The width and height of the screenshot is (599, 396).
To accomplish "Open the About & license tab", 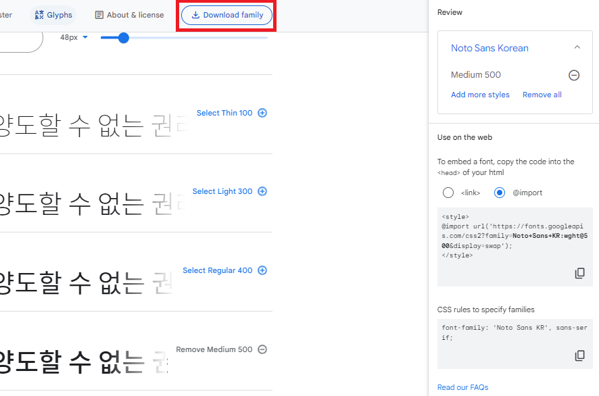I will coord(130,15).
